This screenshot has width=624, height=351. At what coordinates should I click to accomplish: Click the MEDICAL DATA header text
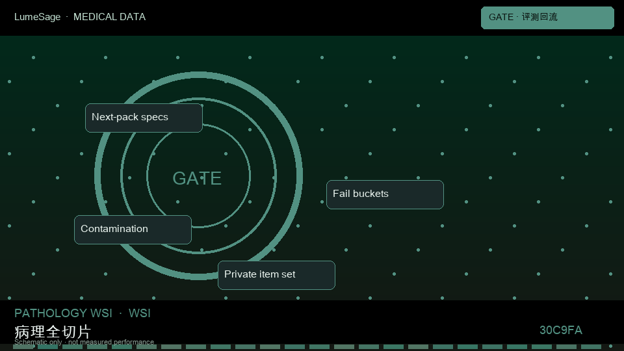pyautogui.click(x=109, y=17)
